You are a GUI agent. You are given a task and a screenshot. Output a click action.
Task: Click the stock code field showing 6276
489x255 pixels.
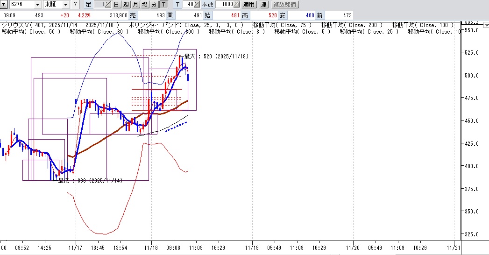click(22, 4)
